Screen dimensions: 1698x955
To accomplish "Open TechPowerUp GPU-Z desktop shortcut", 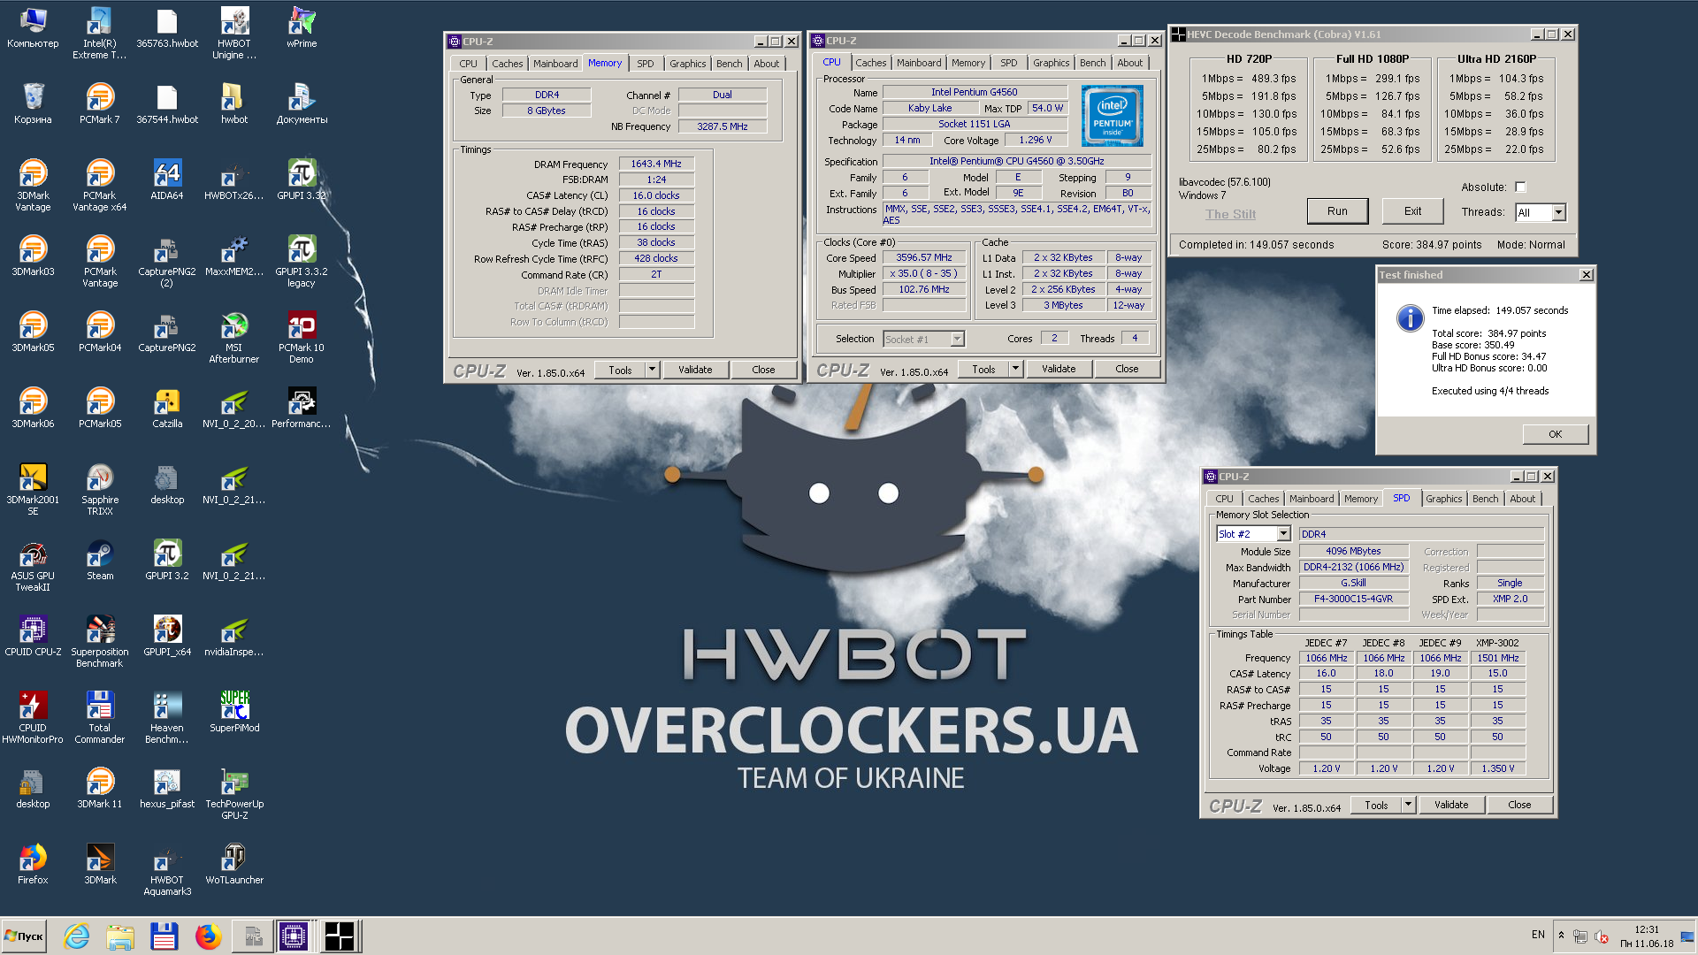I will pyautogui.click(x=234, y=794).
